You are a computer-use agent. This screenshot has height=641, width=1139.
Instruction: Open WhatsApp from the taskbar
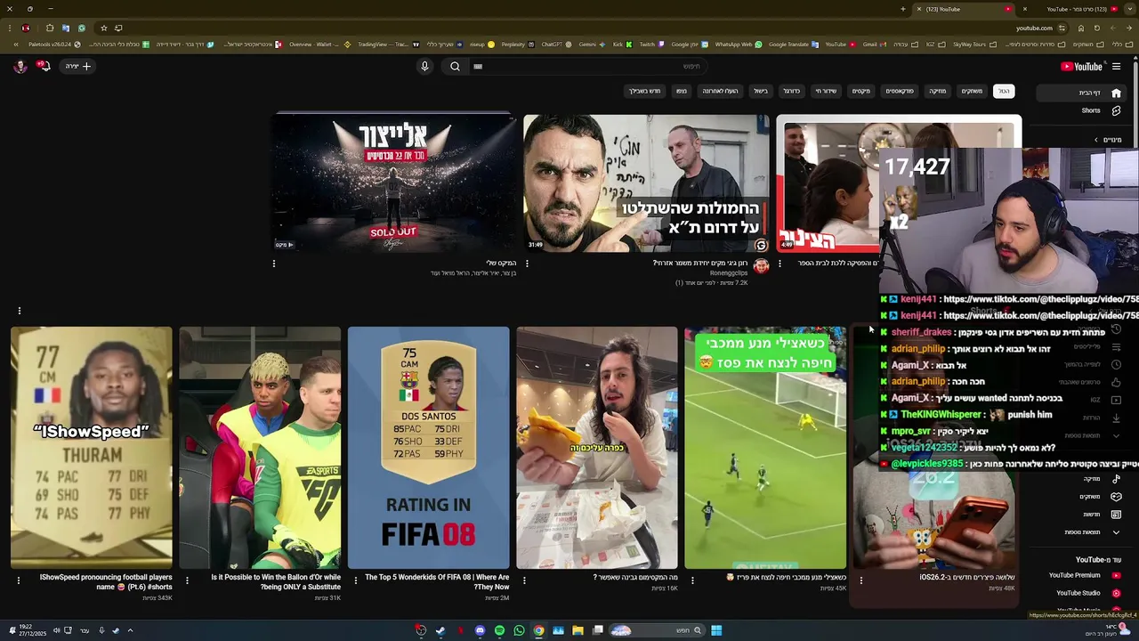519,630
